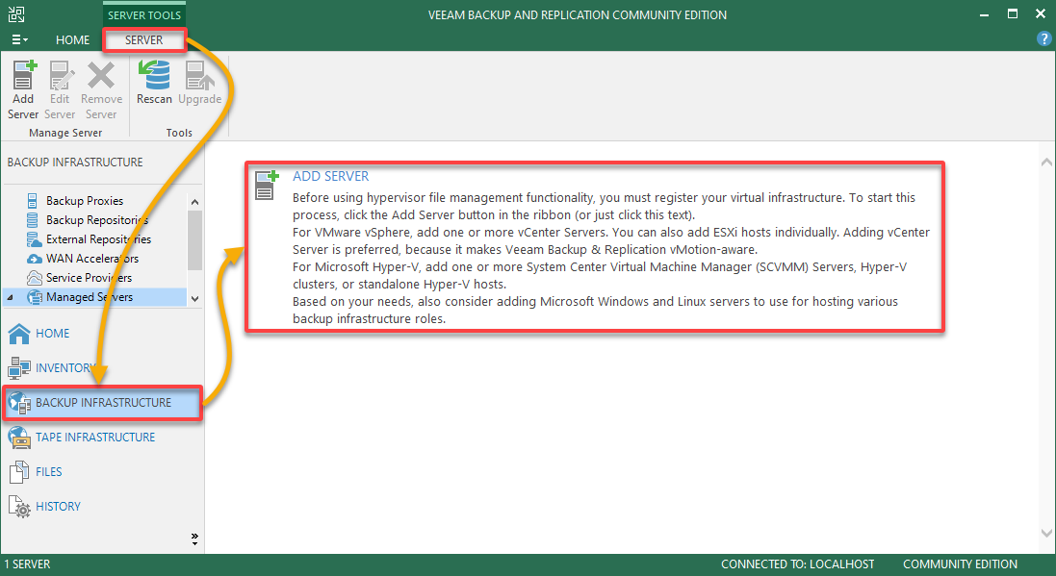This screenshot has height=576, width=1056.
Task: Select Service Providers in the tree
Action: point(89,277)
